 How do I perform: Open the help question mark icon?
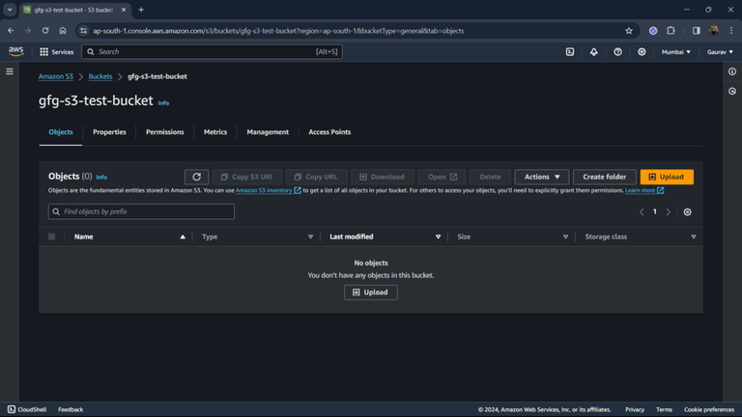pos(617,52)
